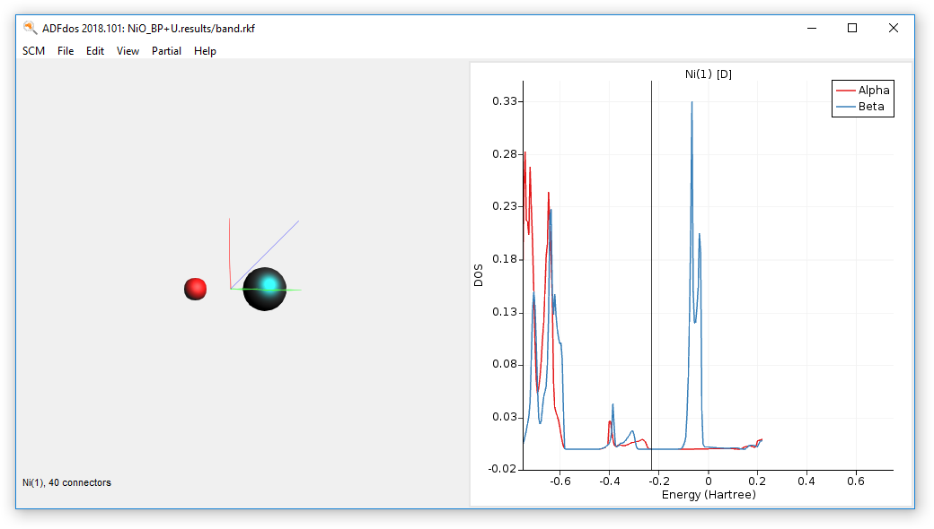Open the View menu
Image resolution: width=934 pixels, height=529 pixels.
click(128, 51)
